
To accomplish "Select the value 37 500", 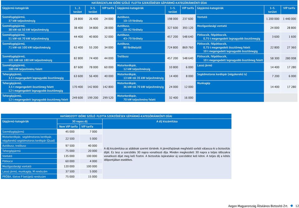I will (x=70, y=172).
